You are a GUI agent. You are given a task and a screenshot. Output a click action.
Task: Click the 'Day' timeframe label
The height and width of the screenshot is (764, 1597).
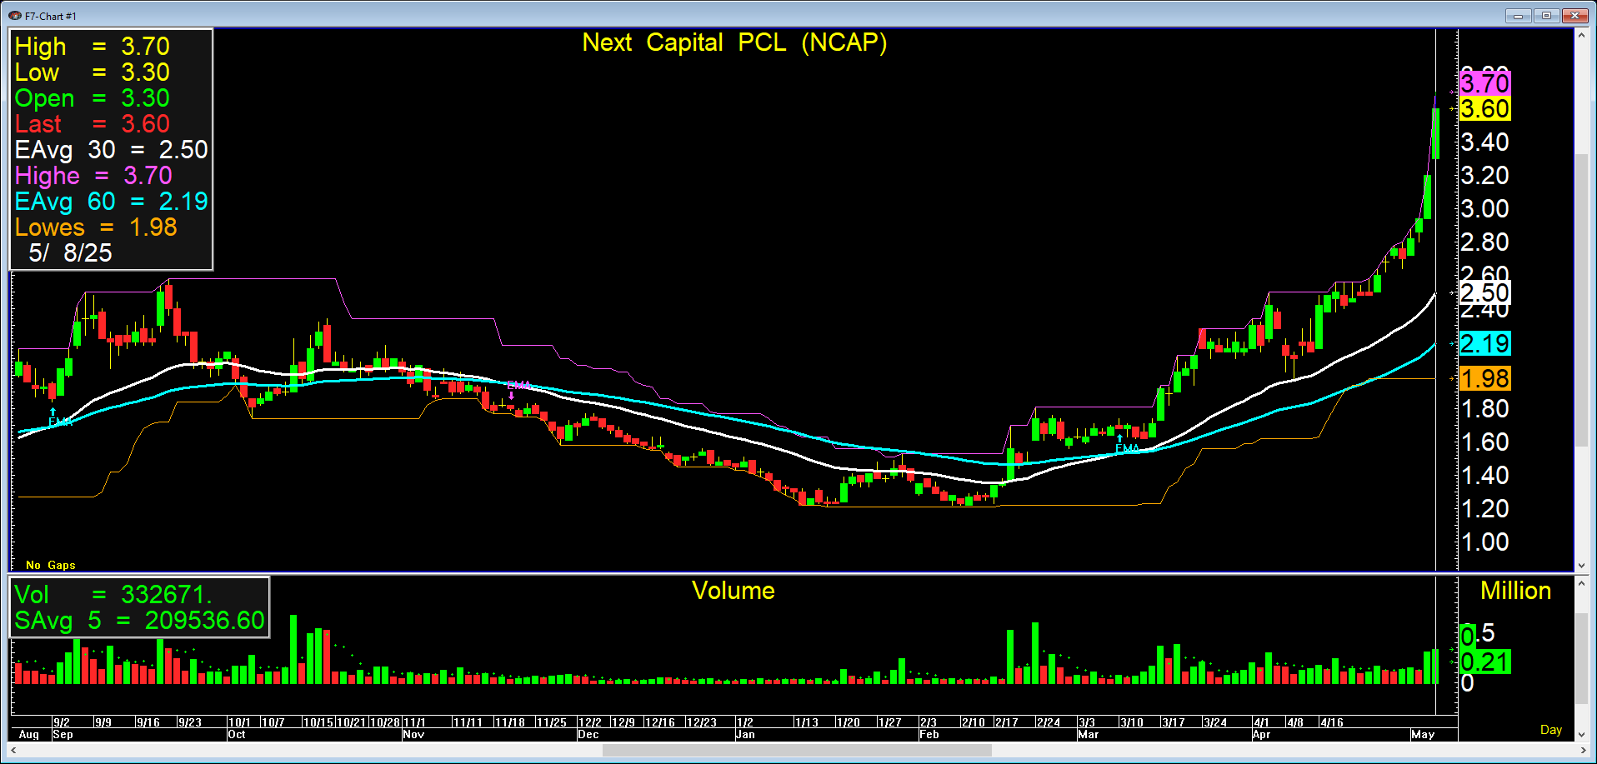click(1551, 730)
